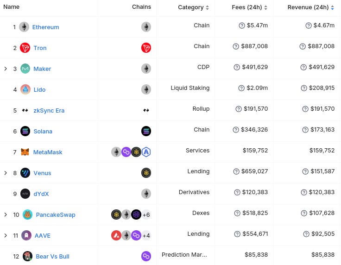341x265 pixels.
Task: Click the Services category for MetaMask
Action: 198,151
